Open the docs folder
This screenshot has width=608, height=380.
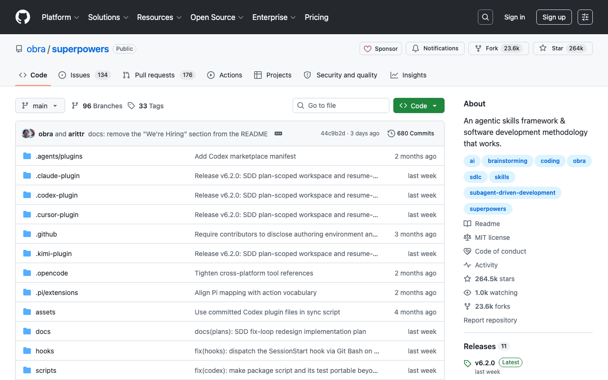coord(43,332)
